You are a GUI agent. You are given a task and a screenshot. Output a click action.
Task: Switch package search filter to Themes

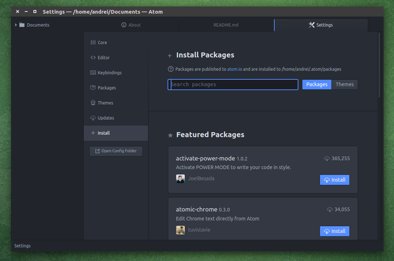point(344,84)
